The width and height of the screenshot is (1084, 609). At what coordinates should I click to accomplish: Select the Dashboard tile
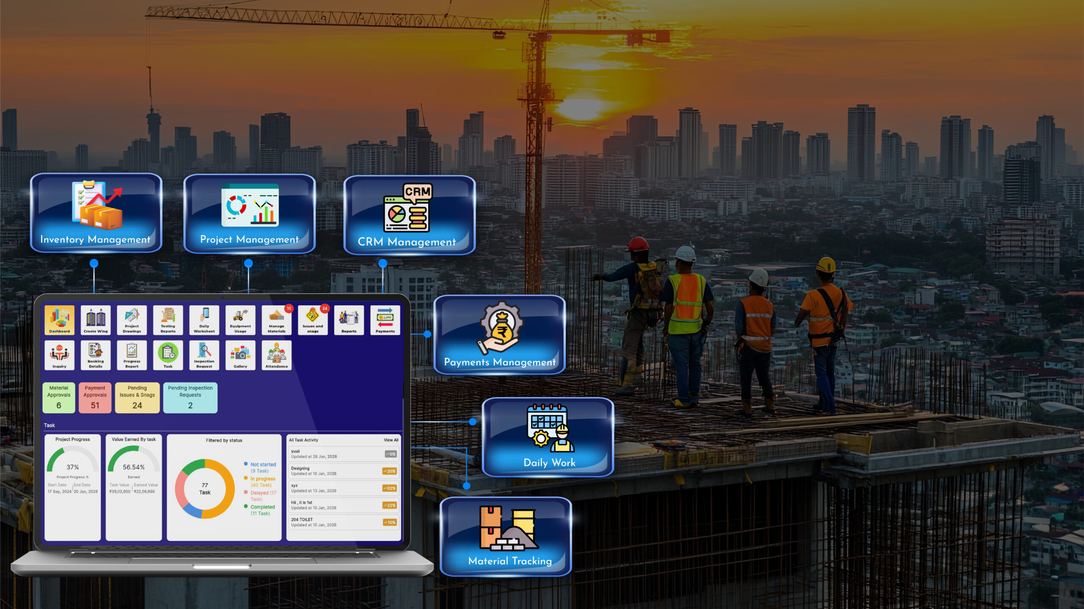coord(59,320)
